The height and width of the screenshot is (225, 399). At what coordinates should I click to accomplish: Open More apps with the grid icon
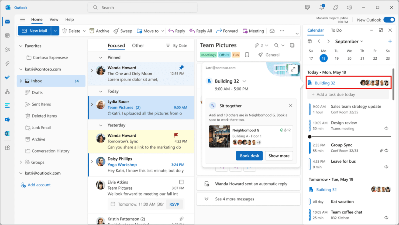click(7, 148)
